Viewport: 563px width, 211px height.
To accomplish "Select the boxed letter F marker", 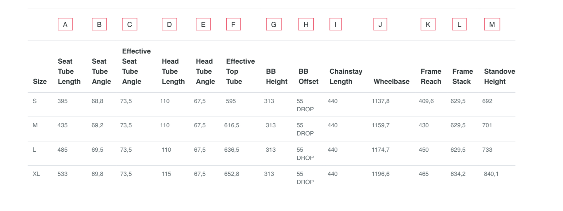I will 233,24.
